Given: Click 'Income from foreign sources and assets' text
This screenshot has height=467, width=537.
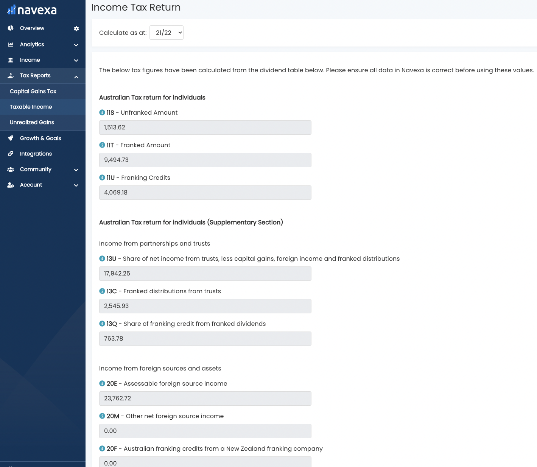Looking at the screenshot, I should coord(160,368).
